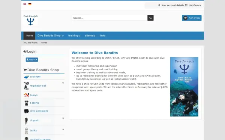
Task: Switch language via the German flag icon
Action: point(30,4)
